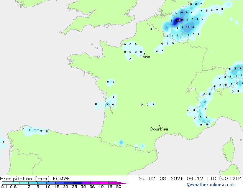Click the '7' precipitation value near Belgium
The width and height of the screenshot is (243, 188).
pyautogui.click(x=167, y=28)
